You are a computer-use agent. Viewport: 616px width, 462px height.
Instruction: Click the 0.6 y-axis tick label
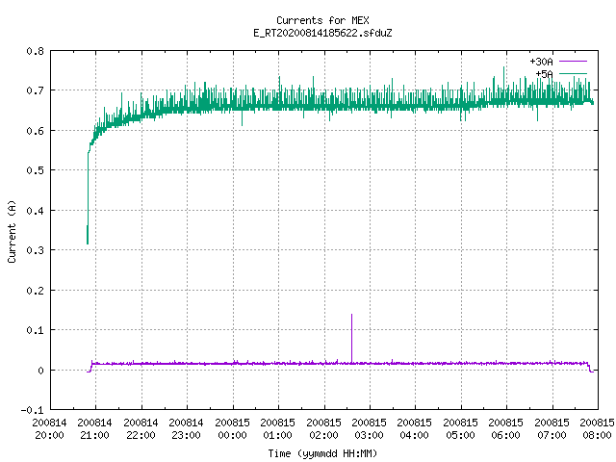(x=35, y=131)
